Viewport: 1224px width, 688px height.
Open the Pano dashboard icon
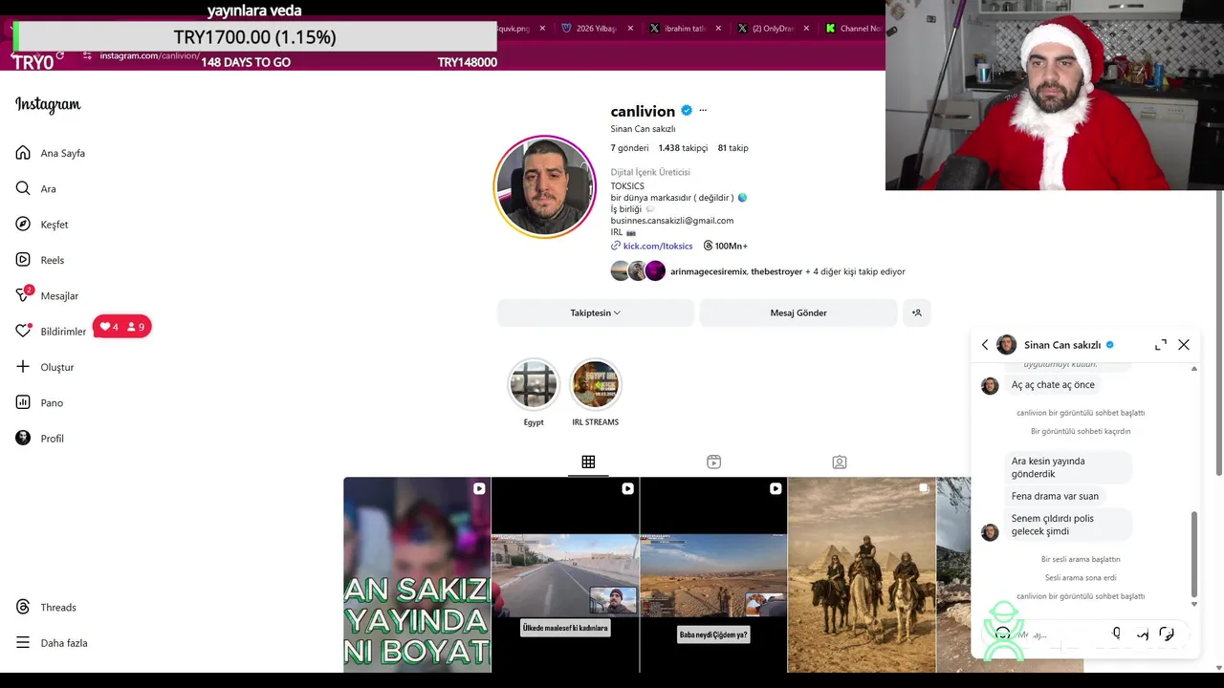point(23,402)
